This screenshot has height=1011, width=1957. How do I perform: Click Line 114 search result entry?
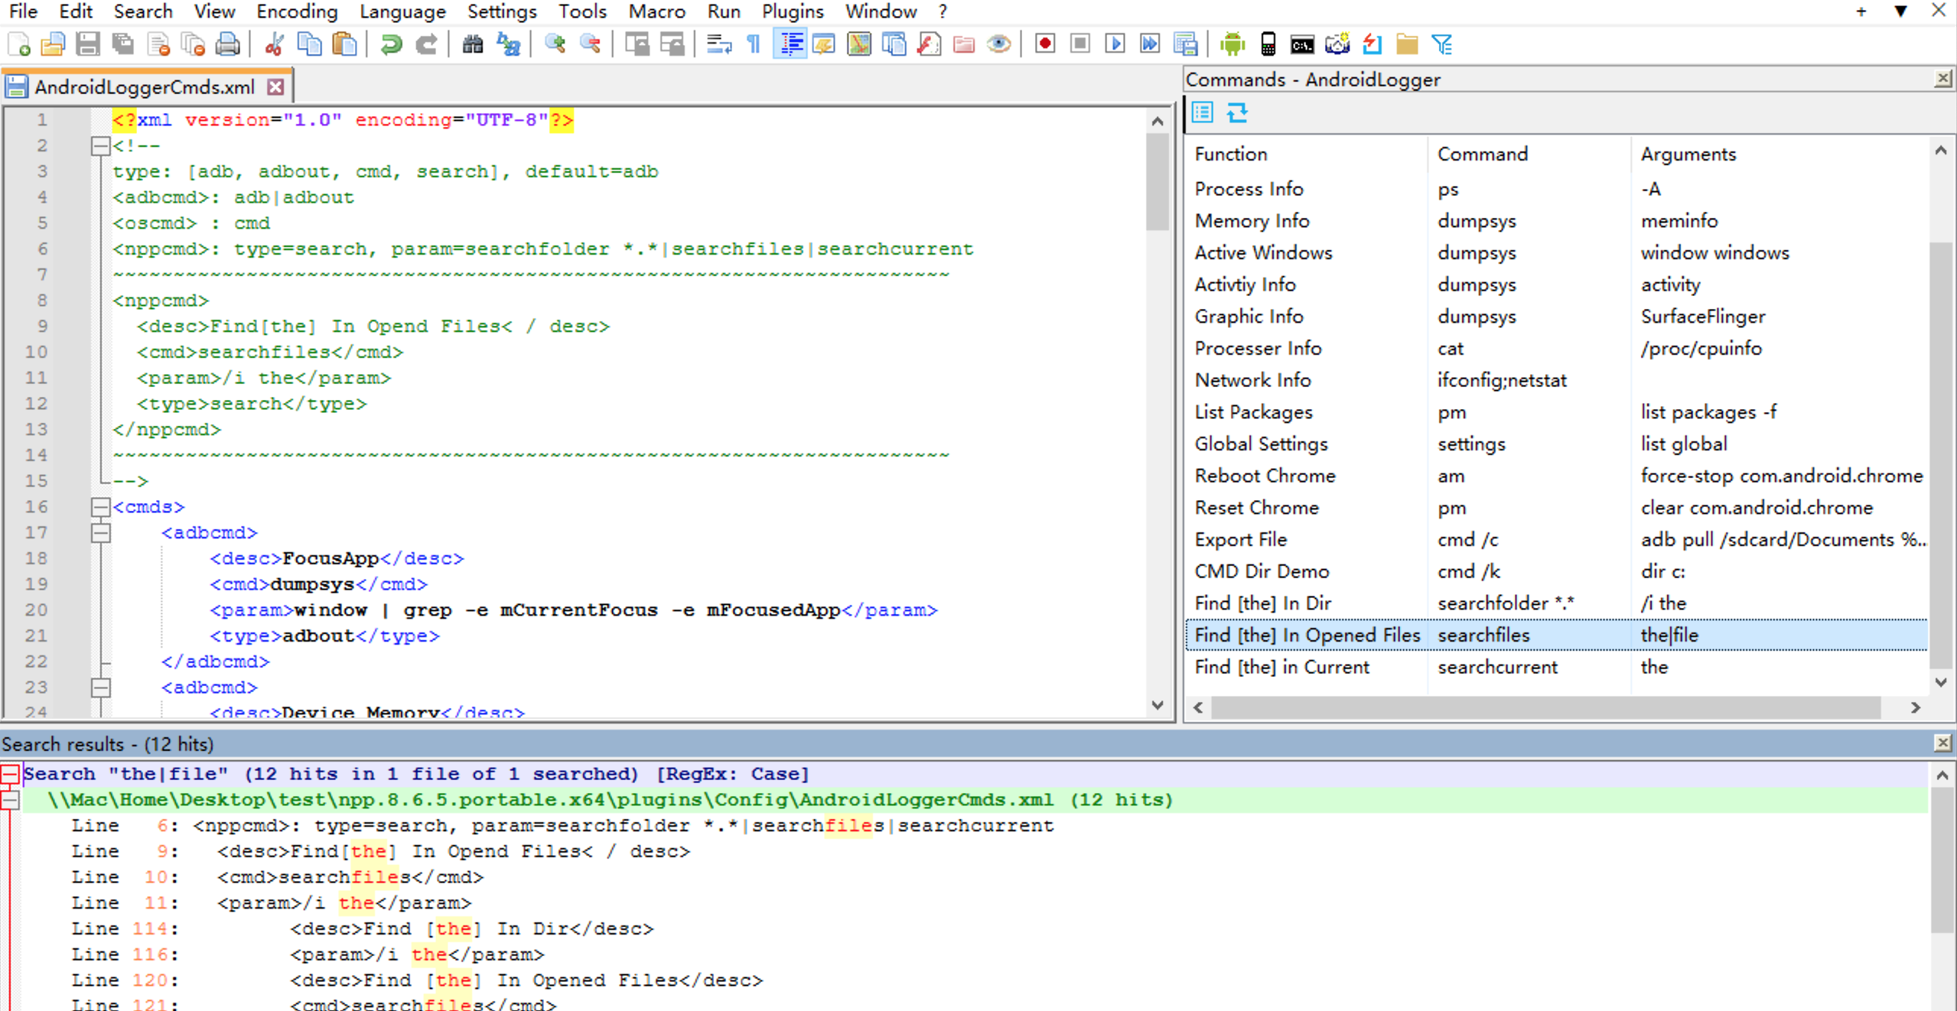(x=471, y=928)
